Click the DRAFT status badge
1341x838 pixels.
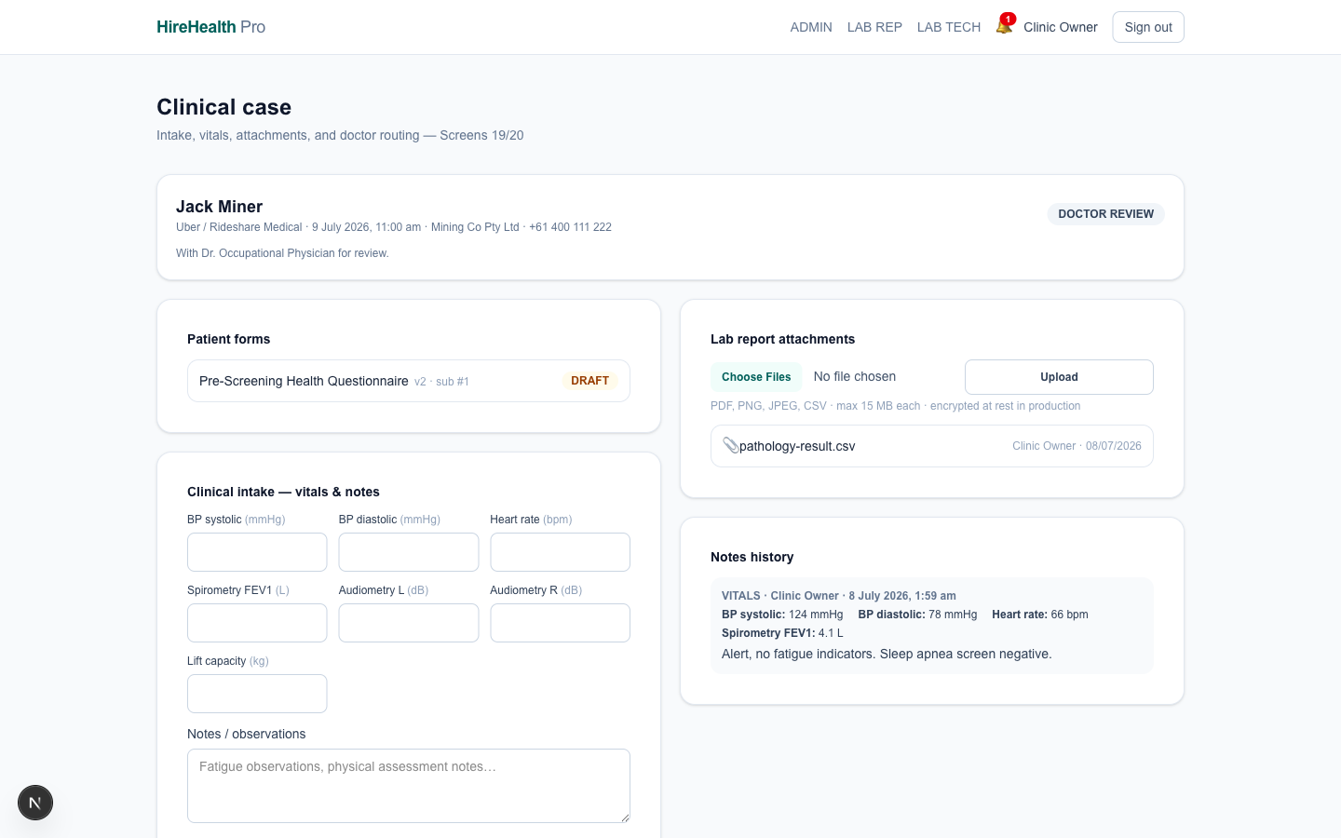click(589, 381)
